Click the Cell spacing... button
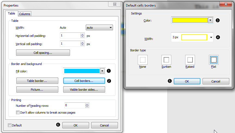This screenshot has width=235, height=133. coord(43,52)
